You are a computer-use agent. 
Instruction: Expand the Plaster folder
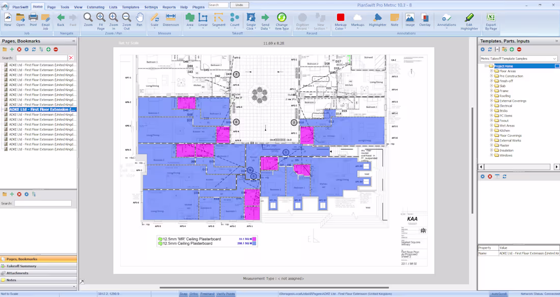[491, 145]
